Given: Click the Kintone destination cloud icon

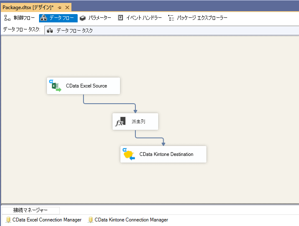Looking at the screenshot, I should pos(129,154).
